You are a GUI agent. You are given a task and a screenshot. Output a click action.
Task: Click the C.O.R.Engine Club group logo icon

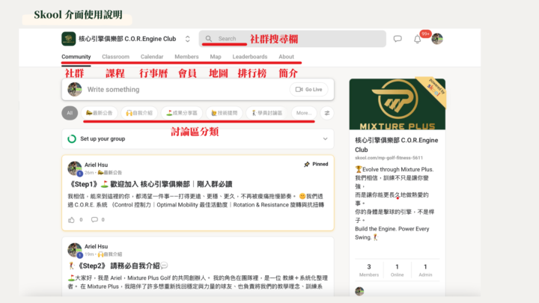coord(68,39)
